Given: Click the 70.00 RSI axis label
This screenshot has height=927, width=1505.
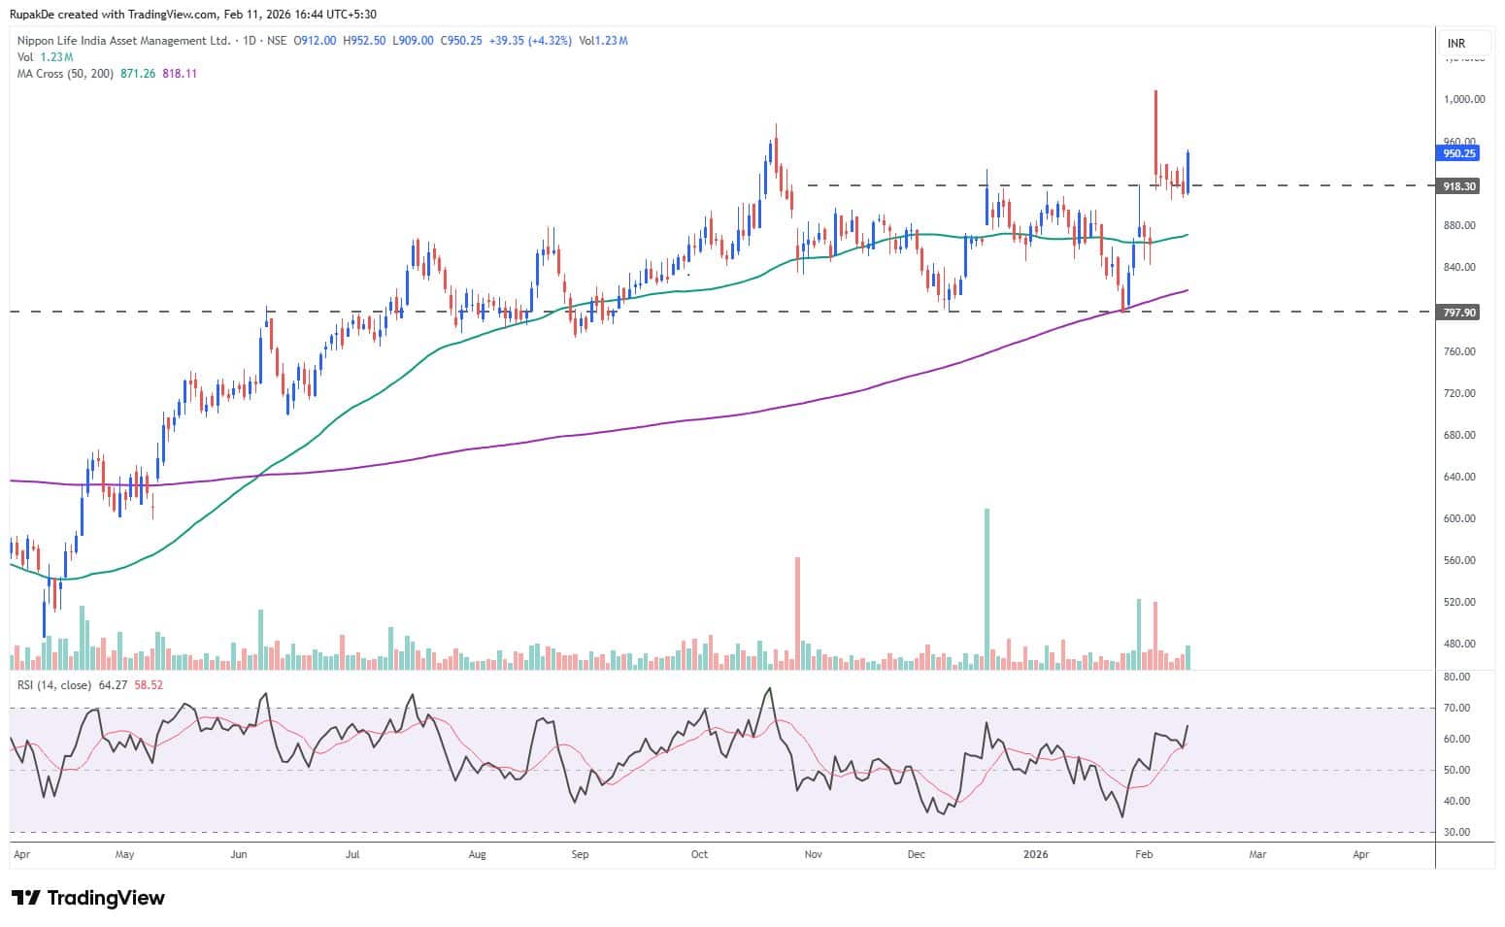Looking at the screenshot, I should [1456, 708].
